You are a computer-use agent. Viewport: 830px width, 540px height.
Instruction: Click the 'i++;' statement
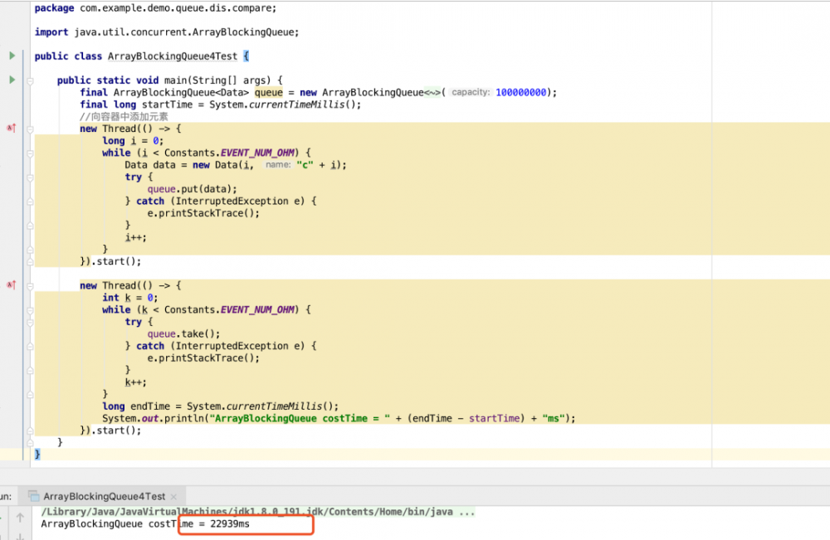click(x=135, y=237)
